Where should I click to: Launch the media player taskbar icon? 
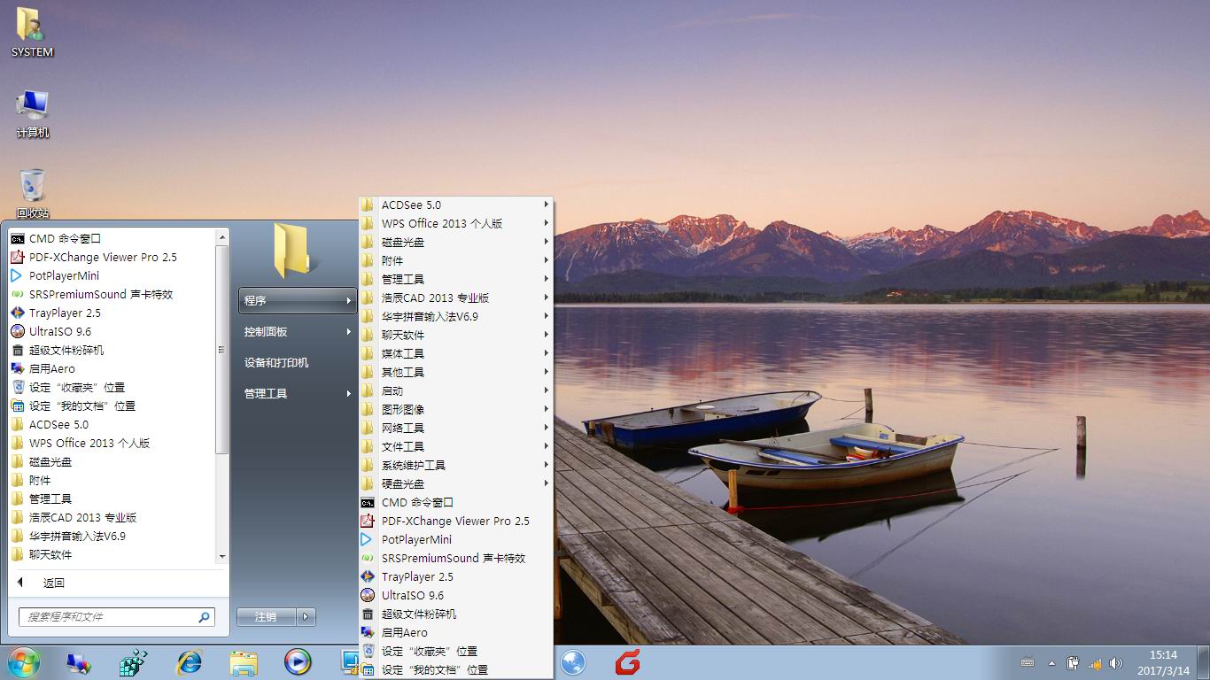click(298, 661)
